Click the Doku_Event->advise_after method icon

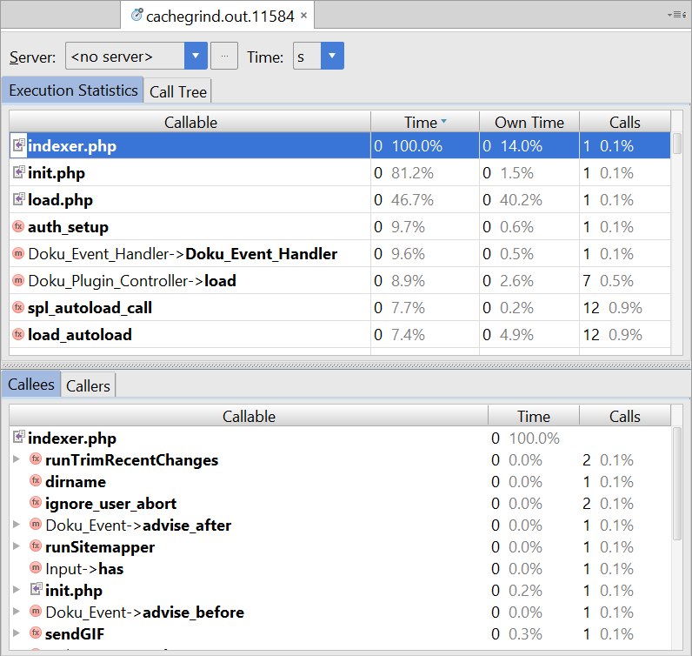(x=36, y=525)
